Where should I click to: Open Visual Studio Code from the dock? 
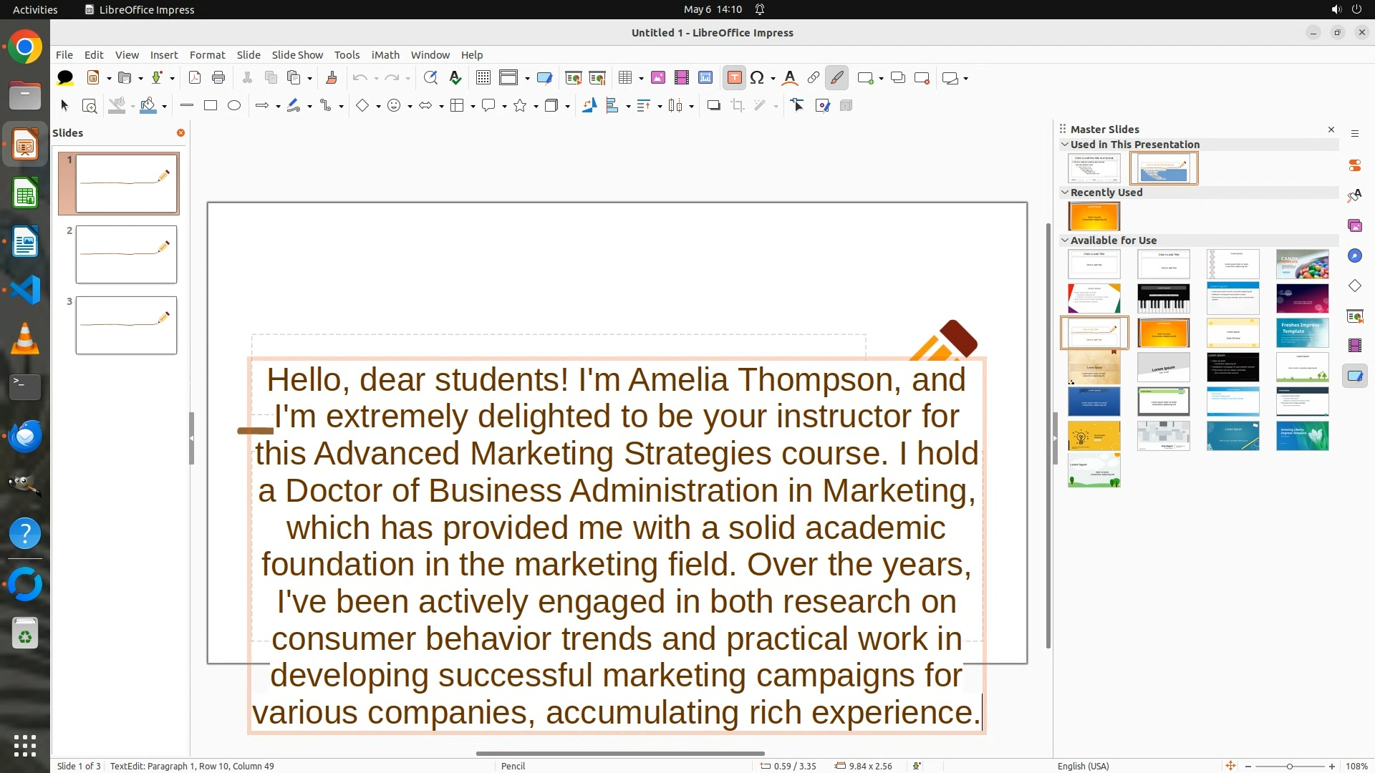click(x=25, y=290)
